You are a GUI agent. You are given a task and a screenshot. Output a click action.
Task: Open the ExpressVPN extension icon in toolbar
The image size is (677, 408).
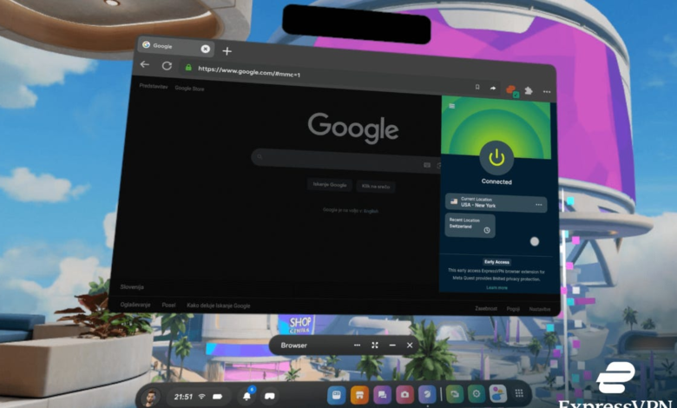tap(512, 89)
